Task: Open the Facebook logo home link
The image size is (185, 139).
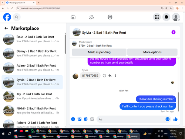Action: point(7,17)
